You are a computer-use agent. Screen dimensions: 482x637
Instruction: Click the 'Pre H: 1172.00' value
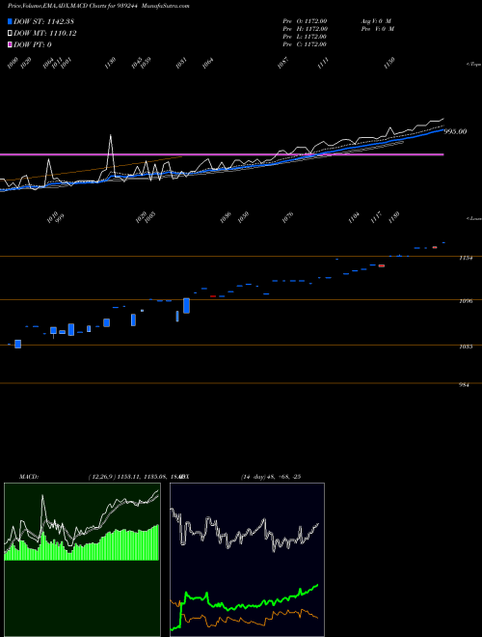pos(305,29)
